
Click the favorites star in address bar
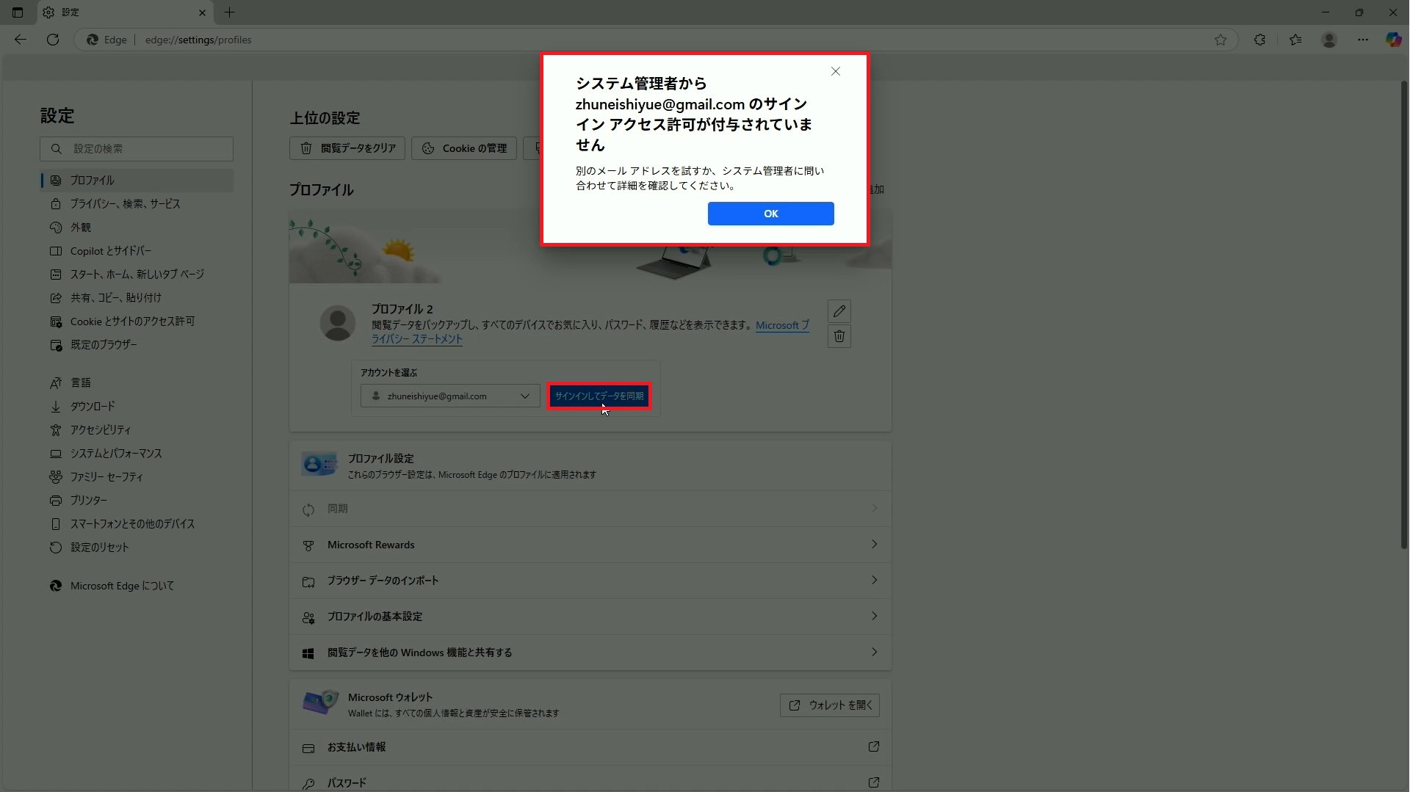(1220, 40)
